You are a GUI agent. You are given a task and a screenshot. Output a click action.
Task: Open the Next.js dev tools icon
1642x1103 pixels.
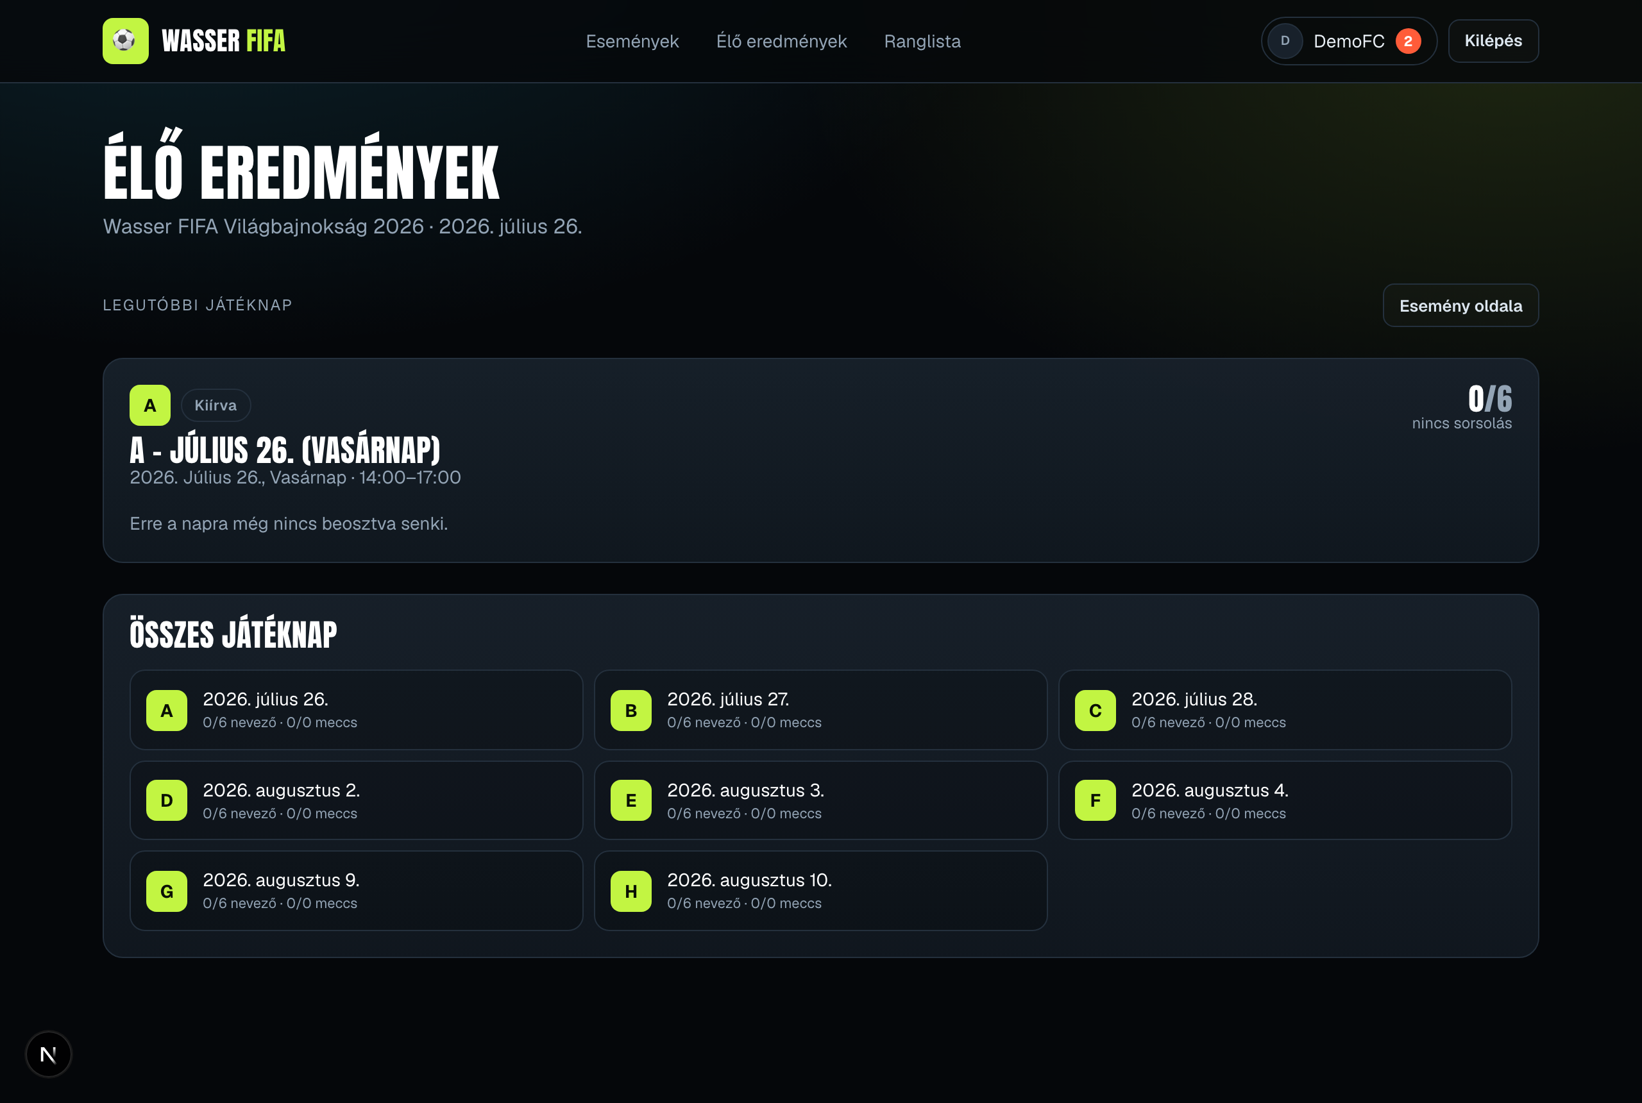49,1054
